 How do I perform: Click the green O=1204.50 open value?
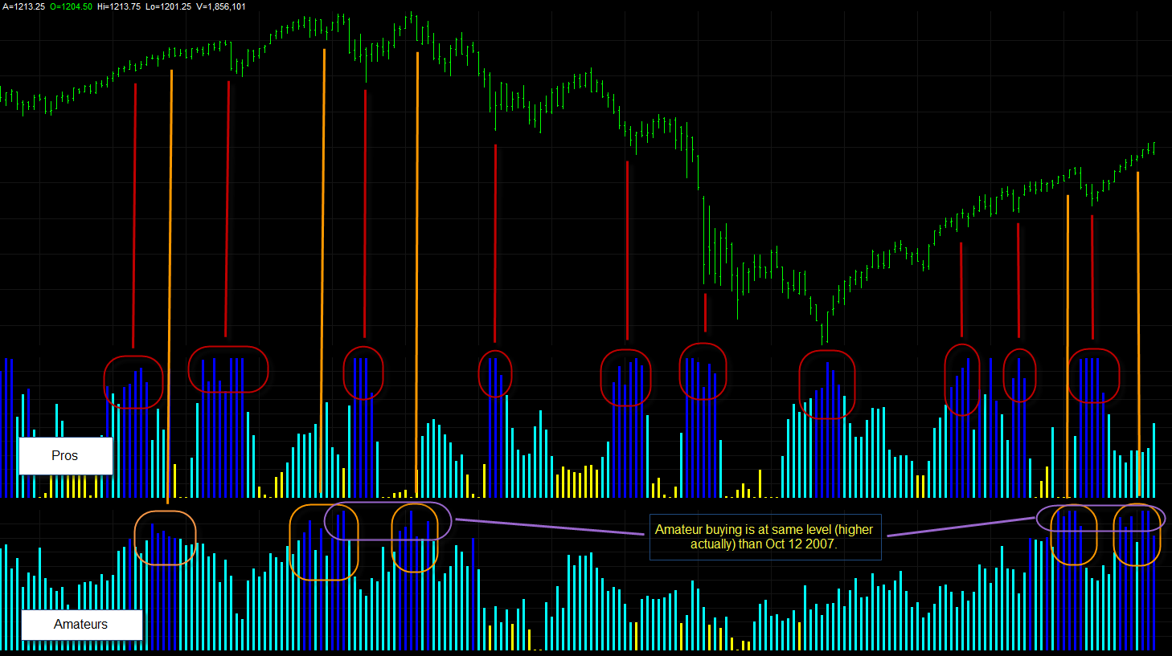(x=71, y=6)
